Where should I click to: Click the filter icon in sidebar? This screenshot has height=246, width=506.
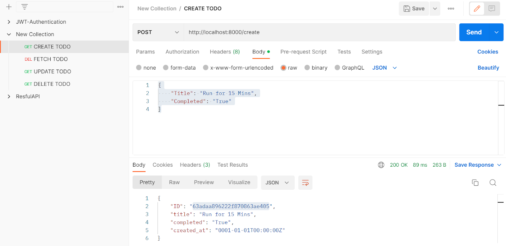pyautogui.click(x=24, y=7)
